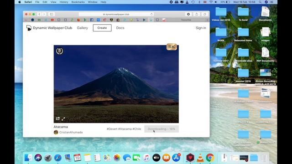Click the #Chile tag
Screen dimensions: 292x164
tap(137, 129)
